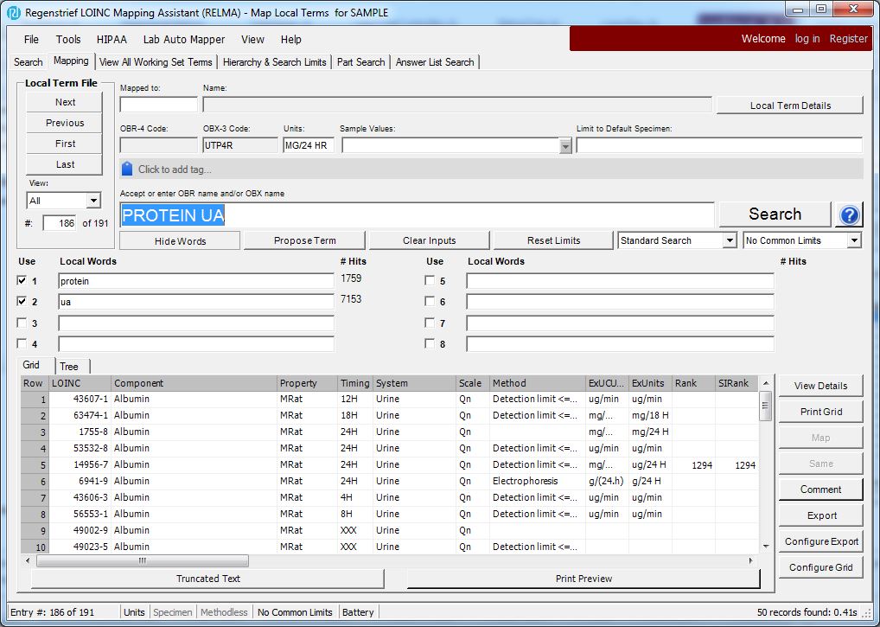The height and width of the screenshot is (627, 880).
Task: Click the View Details button
Action: [820, 386]
